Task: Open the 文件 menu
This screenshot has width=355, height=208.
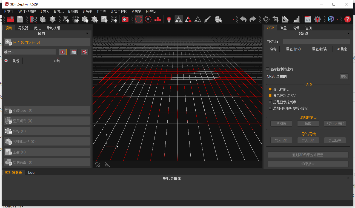Action: click(x=9, y=12)
